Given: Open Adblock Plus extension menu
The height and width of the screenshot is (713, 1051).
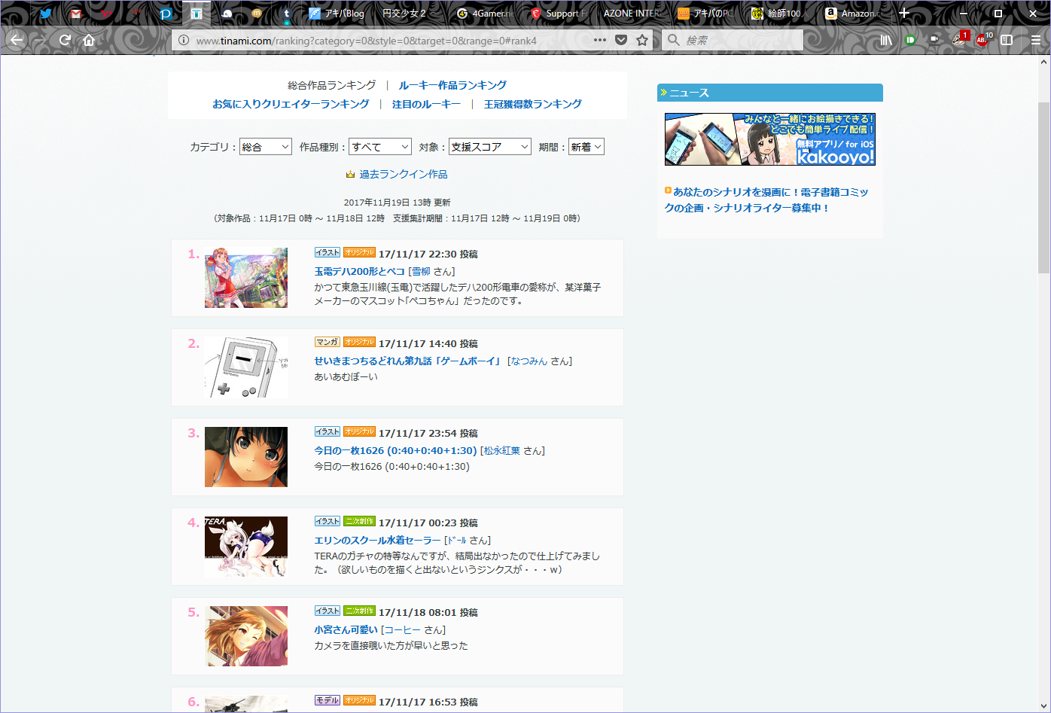Looking at the screenshot, I should click(x=983, y=39).
